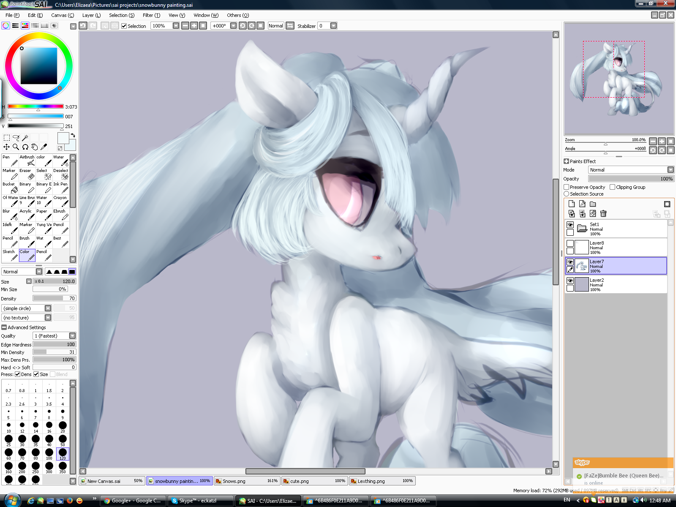Screen dimensions: 676x507
Task: Select the eyedropper color picker tool
Action: click(x=44, y=147)
